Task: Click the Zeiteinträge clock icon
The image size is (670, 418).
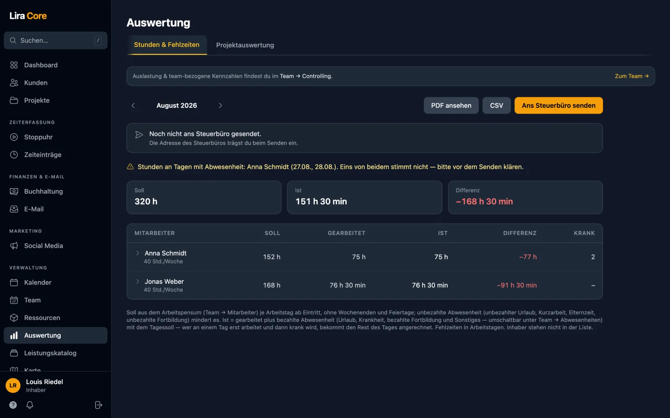Action: [14, 155]
